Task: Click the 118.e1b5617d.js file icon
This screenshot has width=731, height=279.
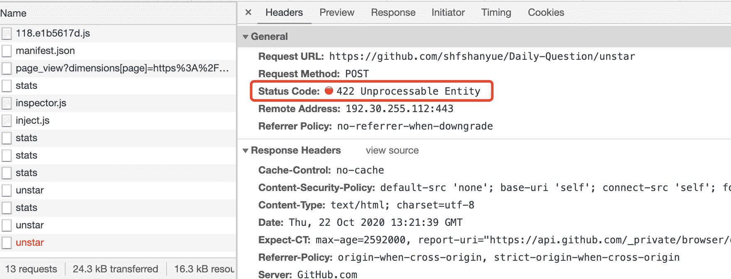Action: tap(7, 33)
